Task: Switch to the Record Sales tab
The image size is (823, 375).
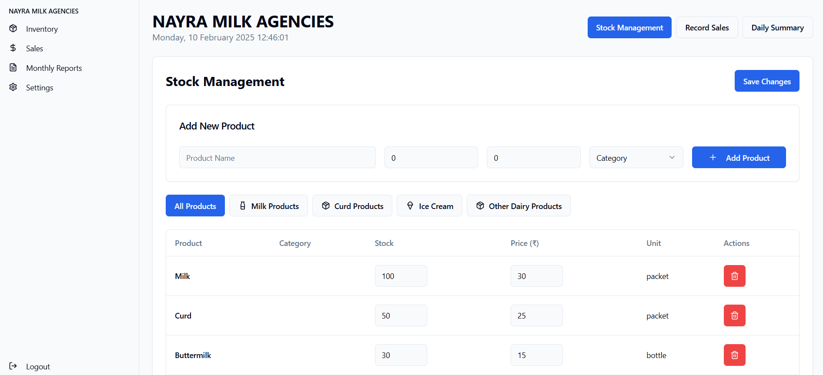Action: [707, 28]
